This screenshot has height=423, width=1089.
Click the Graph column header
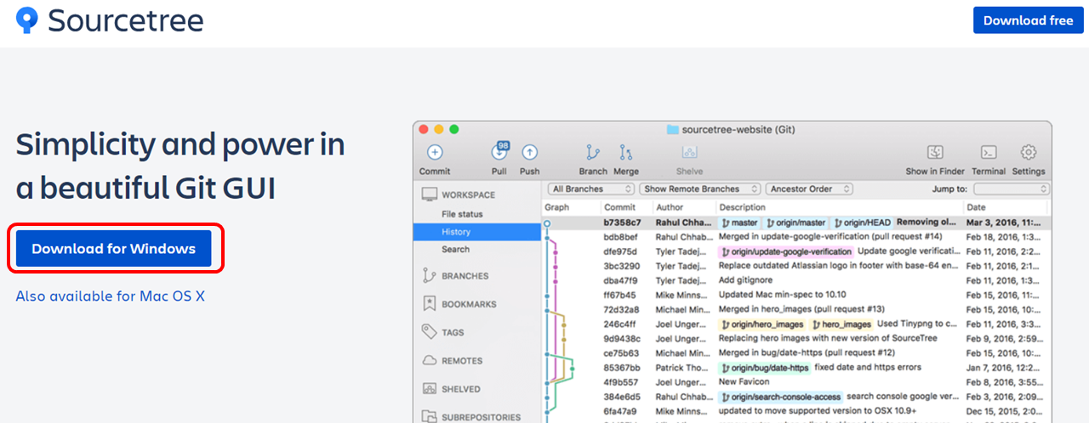[557, 207]
